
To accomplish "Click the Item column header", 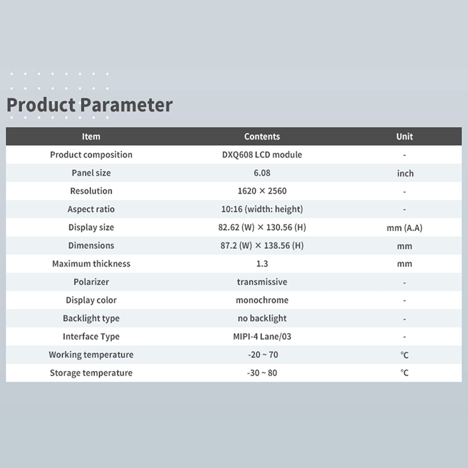I will (91, 136).
